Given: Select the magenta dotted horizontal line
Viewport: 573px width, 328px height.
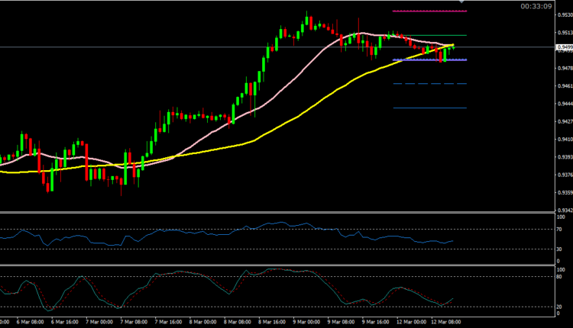Looking at the screenshot, I should [x=429, y=11].
